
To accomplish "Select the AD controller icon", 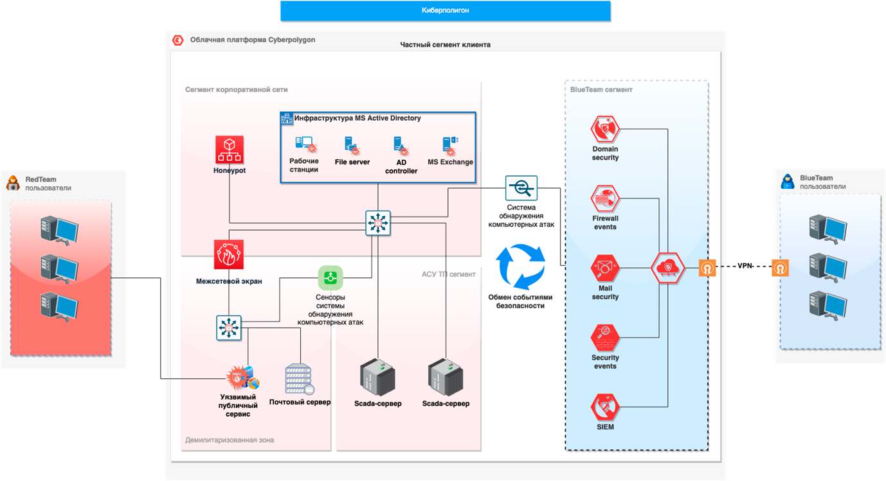I will 401,146.
